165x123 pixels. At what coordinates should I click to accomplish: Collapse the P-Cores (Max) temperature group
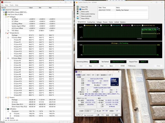click(x=8, y=37)
